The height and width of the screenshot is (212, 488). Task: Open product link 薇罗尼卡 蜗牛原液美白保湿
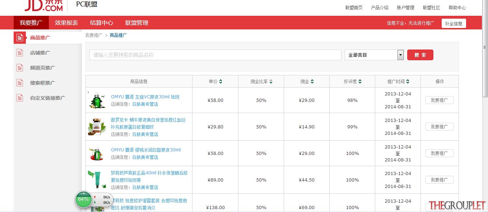pyautogui.click(x=148, y=123)
